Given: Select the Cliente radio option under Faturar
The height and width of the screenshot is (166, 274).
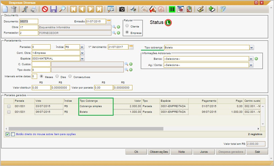Looking at the screenshot, I should 127,26.
